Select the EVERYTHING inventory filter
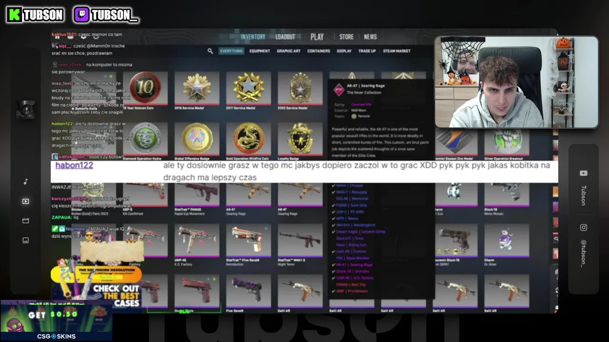609x342 pixels. [x=231, y=51]
